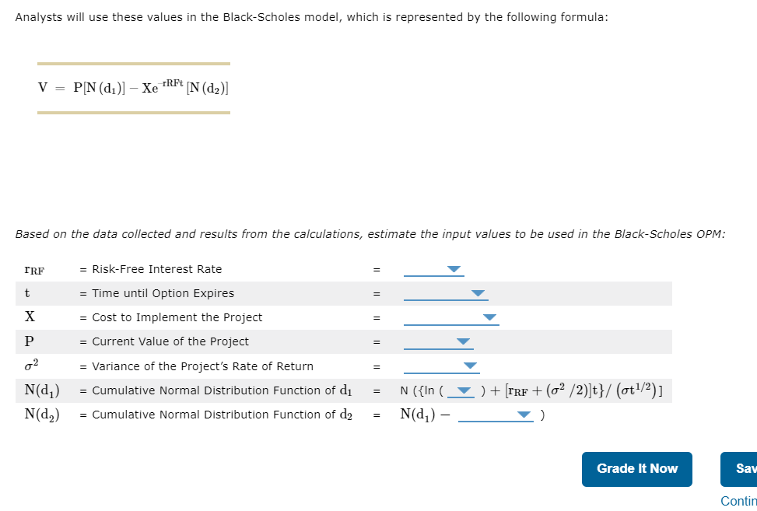This screenshot has width=757, height=511.
Task: Click the P symbol in the table
Action: click(30, 341)
